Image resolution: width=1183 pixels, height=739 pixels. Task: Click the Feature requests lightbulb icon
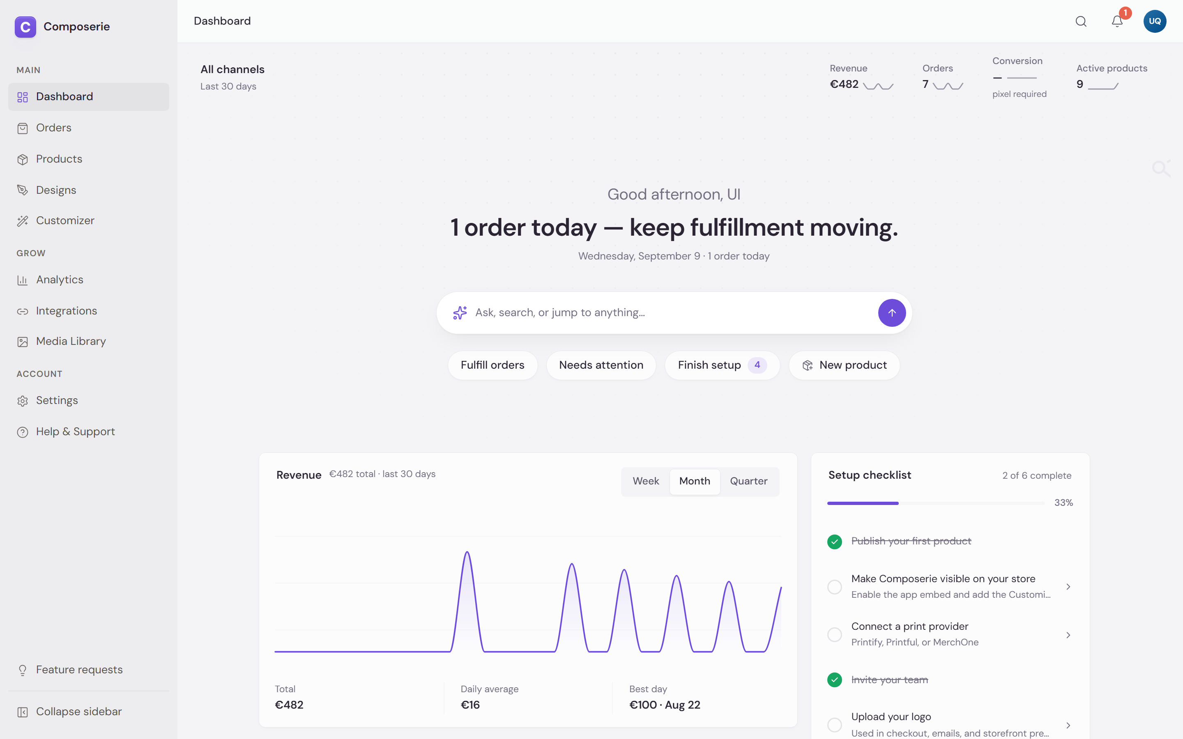(23, 670)
